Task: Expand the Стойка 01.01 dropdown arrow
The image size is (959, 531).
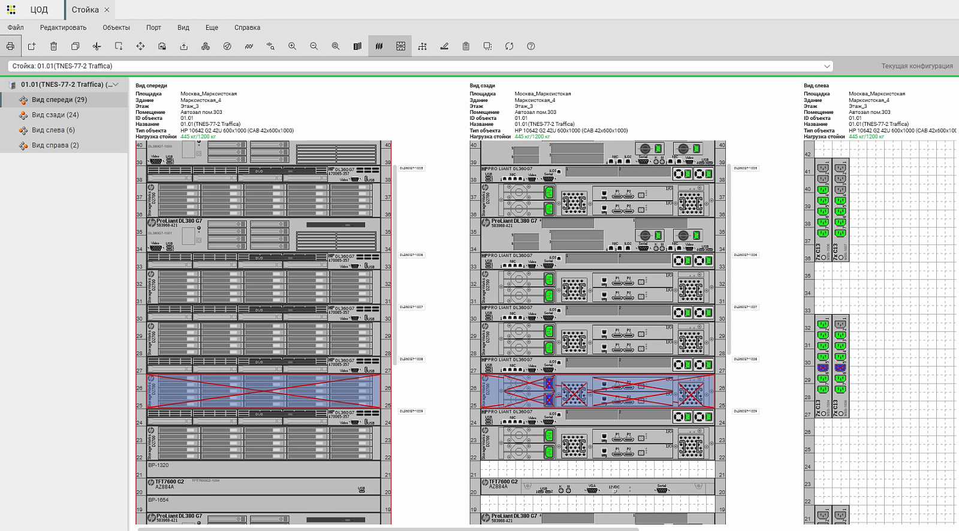Action: [x=827, y=66]
